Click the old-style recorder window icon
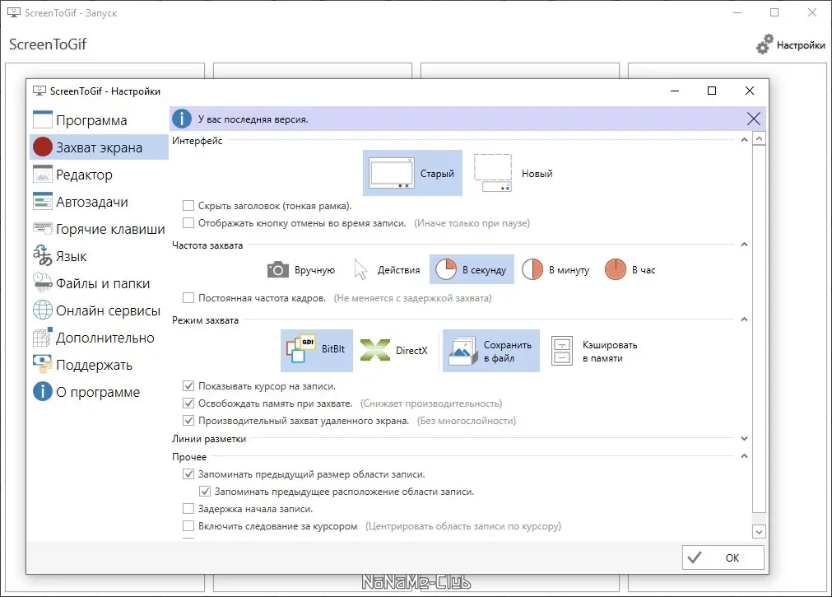Viewport: 832px width, 597px height. [392, 173]
